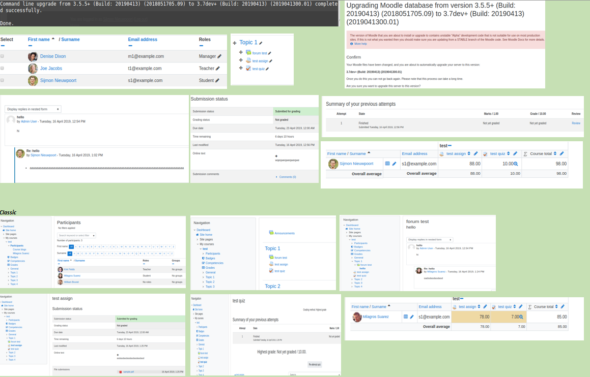
Task: Expand Topic 1 in the Classic participants navigation tree
Action: (9, 273)
